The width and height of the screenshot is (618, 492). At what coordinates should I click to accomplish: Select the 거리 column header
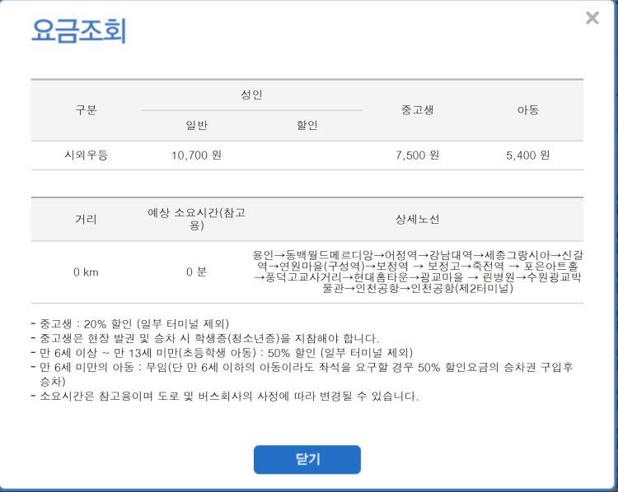click(86, 220)
